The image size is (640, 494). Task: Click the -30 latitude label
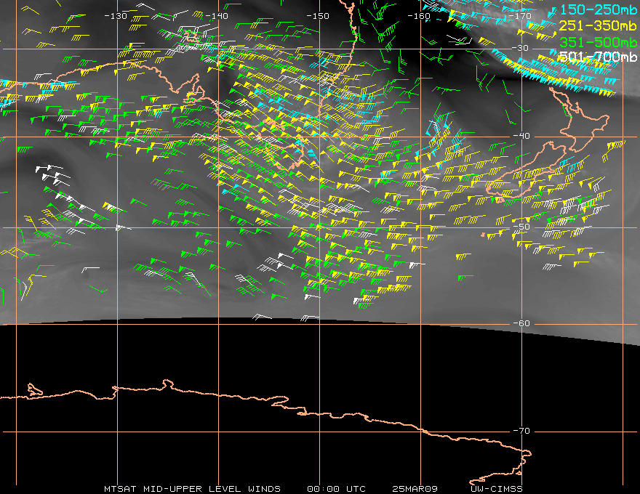click(x=520, y=48)
